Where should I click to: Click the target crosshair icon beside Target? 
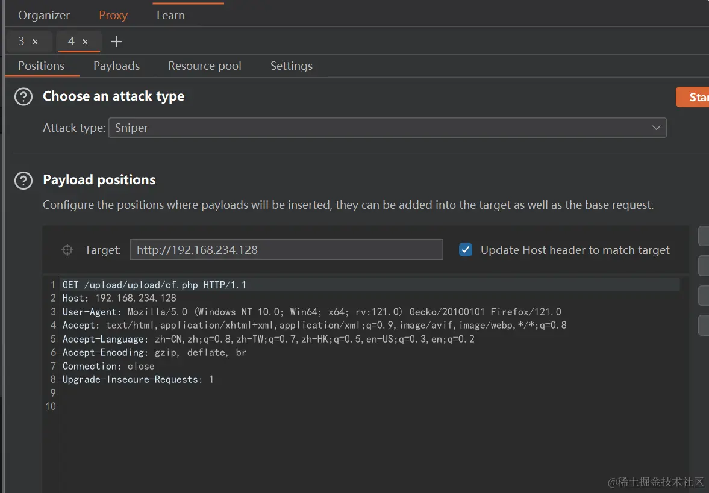pos(67,250)
